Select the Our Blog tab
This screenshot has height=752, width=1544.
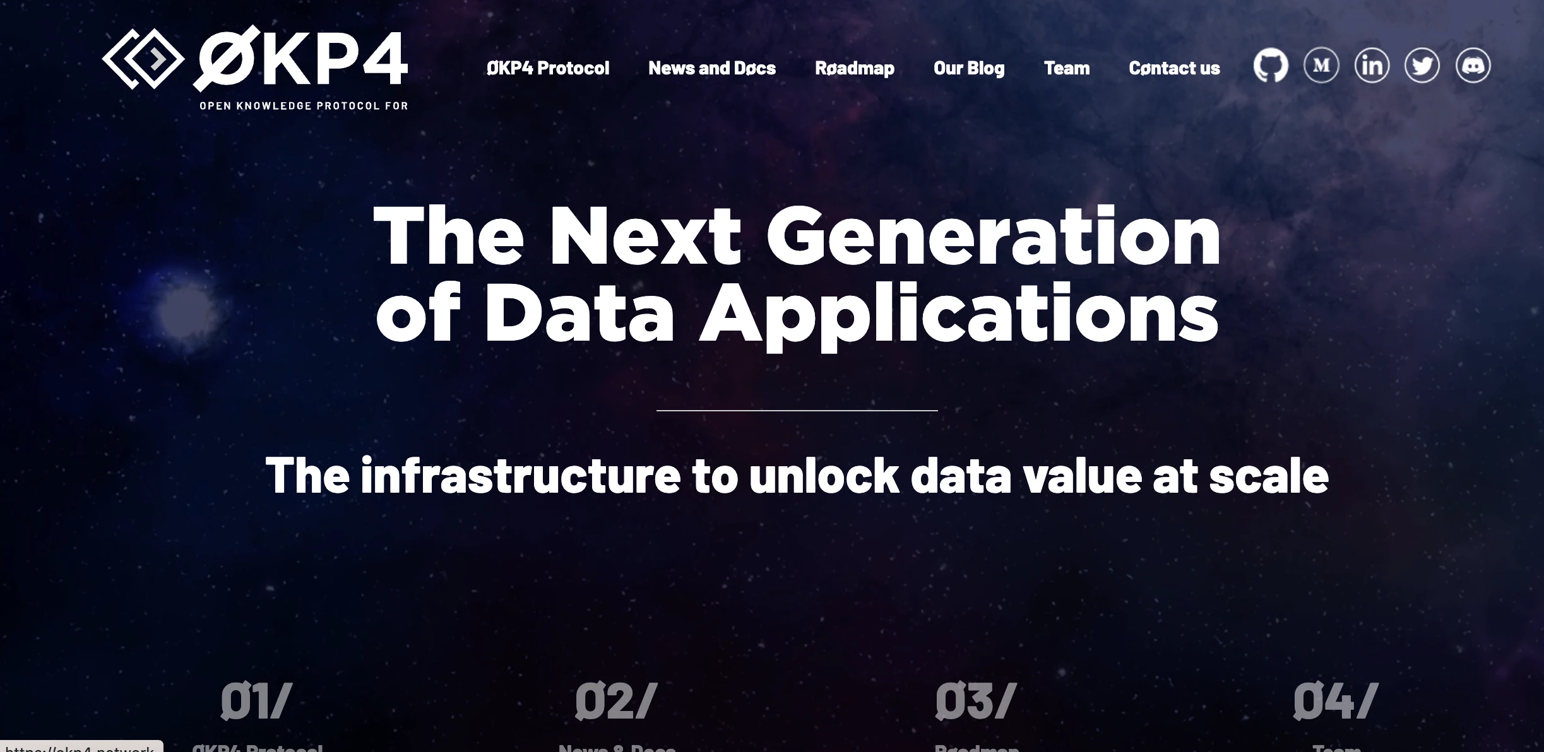tap(968, 67)
